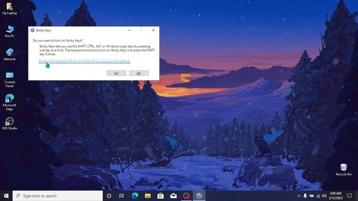Screen dimensions: 358x201
Task: Select the Recycle Bin desktop icon
Action: (343, 170)
